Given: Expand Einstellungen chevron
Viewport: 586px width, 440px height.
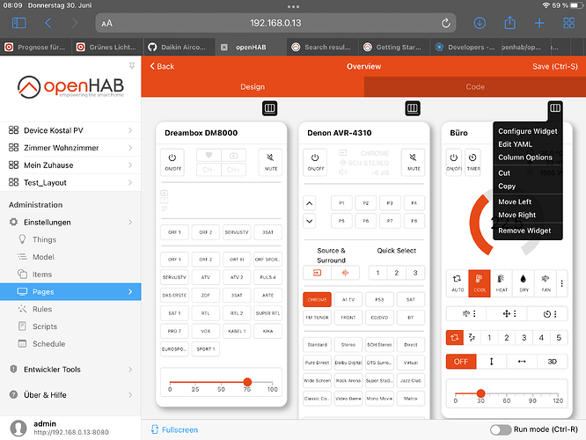Looking at the screenshot, I should coord(130,222).
